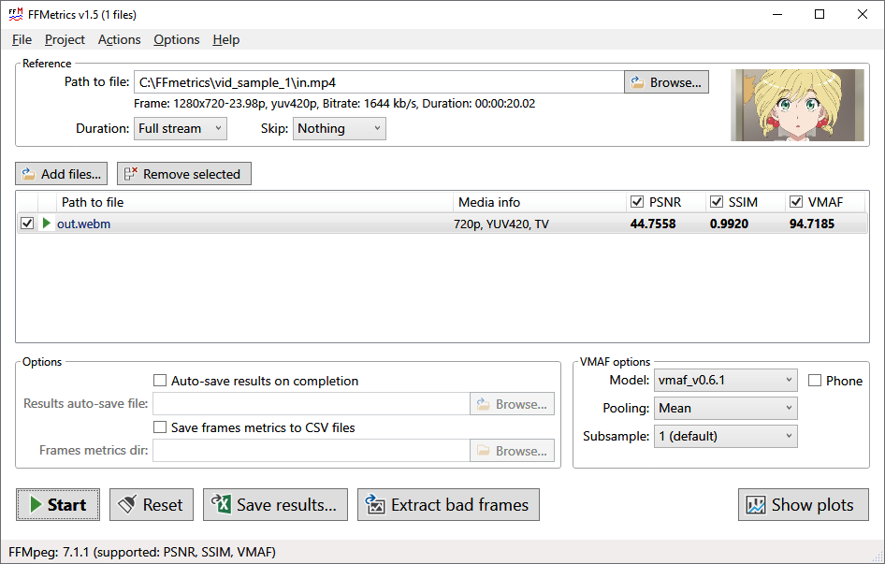
Task: Click Show plots button
Action: (x=804, y=505)
